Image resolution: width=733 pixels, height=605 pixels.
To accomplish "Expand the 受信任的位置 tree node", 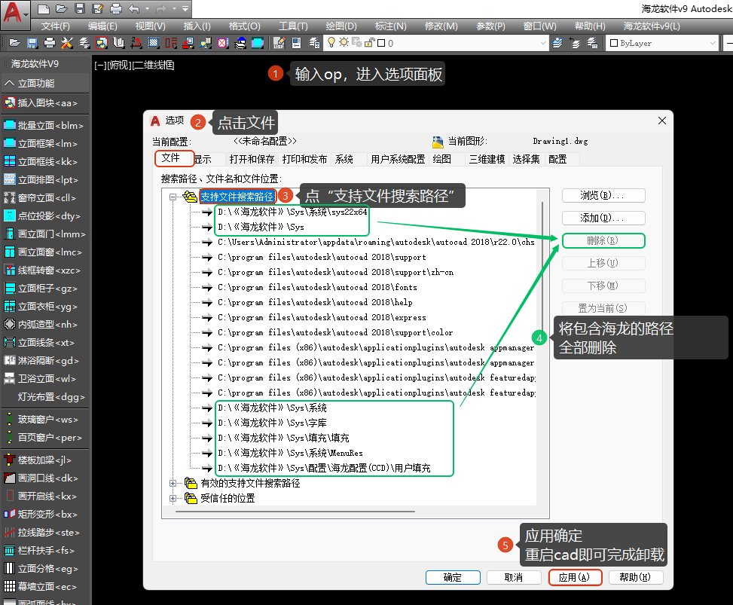I will point(173,499).
